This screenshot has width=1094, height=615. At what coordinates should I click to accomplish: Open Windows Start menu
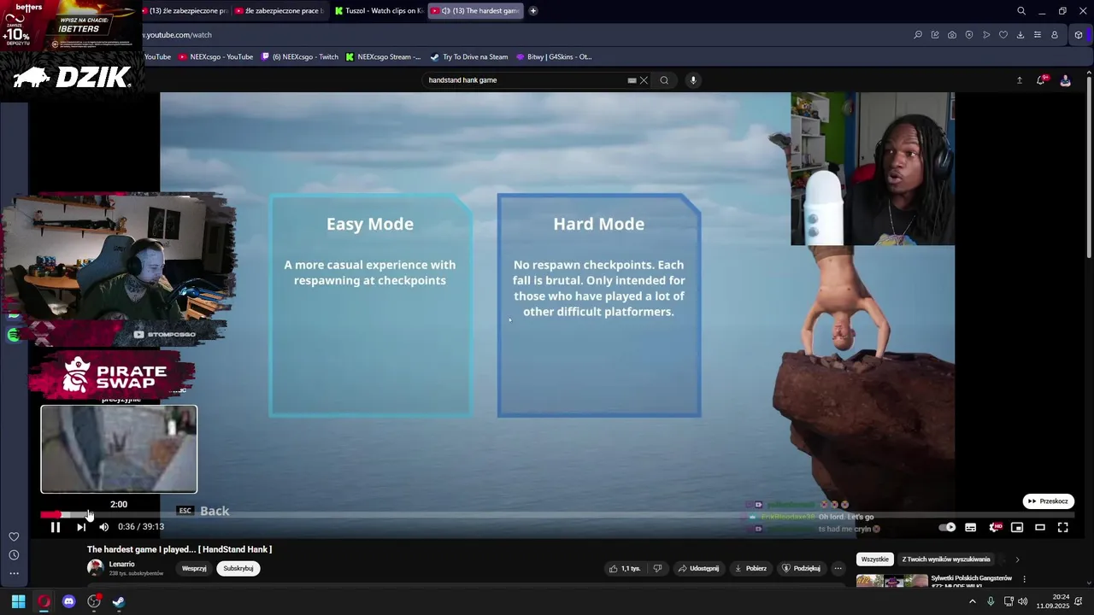click(x=18, y=601)
